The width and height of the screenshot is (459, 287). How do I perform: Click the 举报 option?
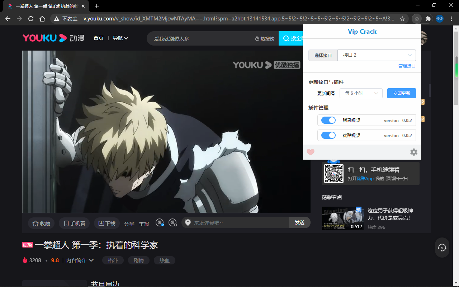click(x=144, y=224)
